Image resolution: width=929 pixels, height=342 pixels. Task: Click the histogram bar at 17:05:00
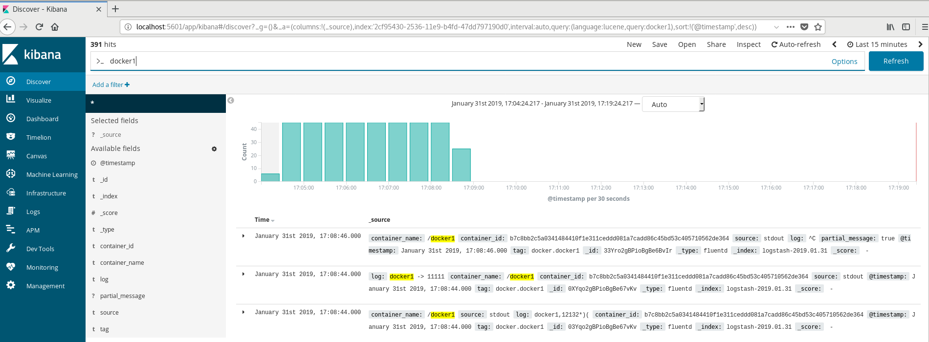pyautogui.click(x=312, y=152)
